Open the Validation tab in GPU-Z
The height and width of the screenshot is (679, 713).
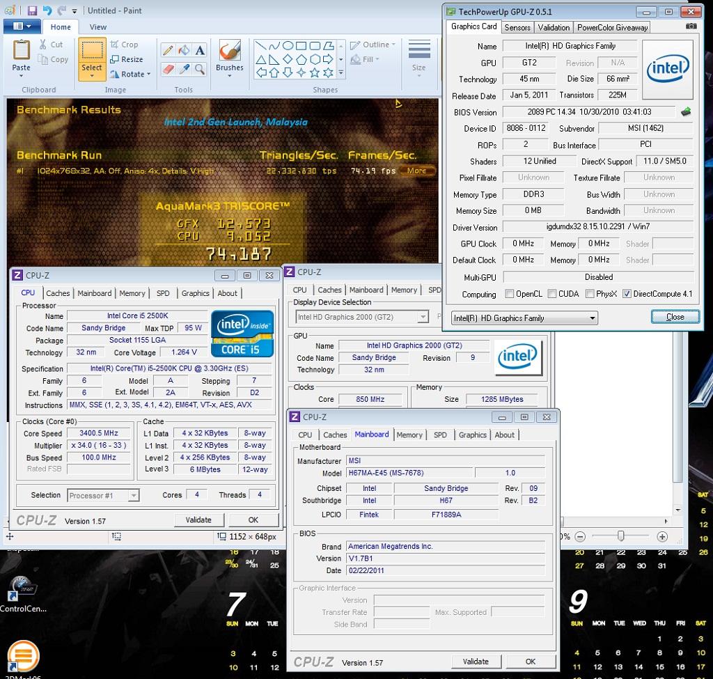point(554,27)
